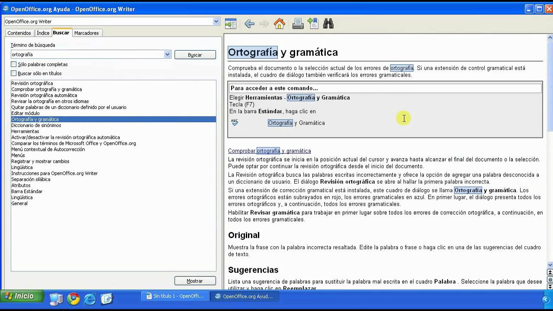
Task: Open the Windows Inicio start button
Action: [x=22, y=296]
